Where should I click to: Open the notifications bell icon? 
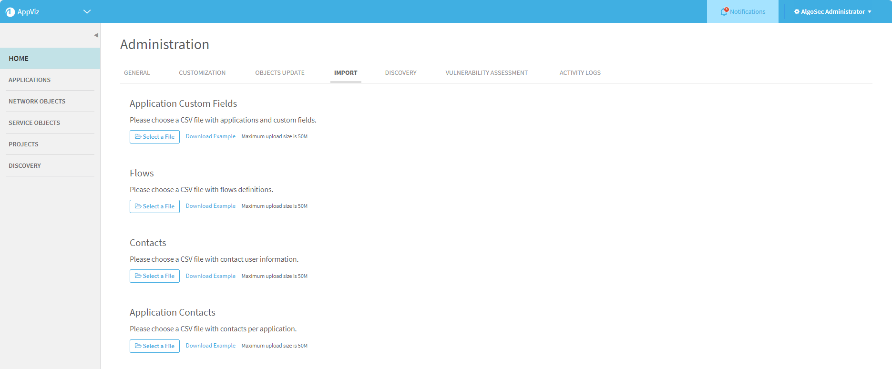coord(724,12)
